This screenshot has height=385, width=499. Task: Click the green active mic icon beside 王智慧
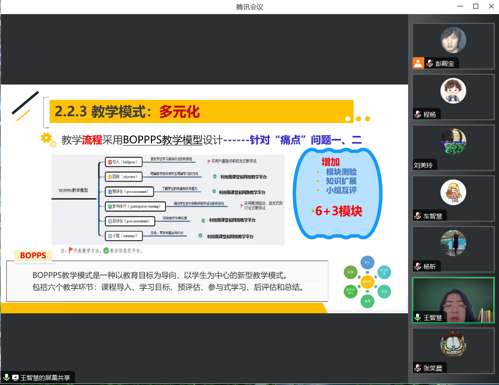point(418,317)
